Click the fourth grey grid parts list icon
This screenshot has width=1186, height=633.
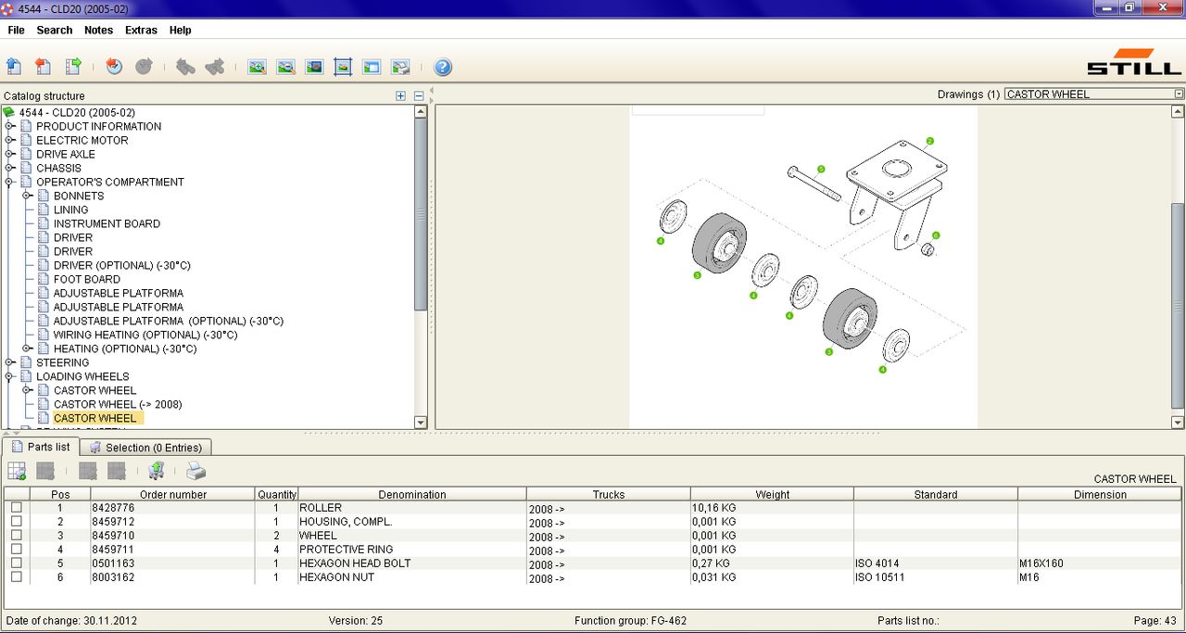[117, 471]
